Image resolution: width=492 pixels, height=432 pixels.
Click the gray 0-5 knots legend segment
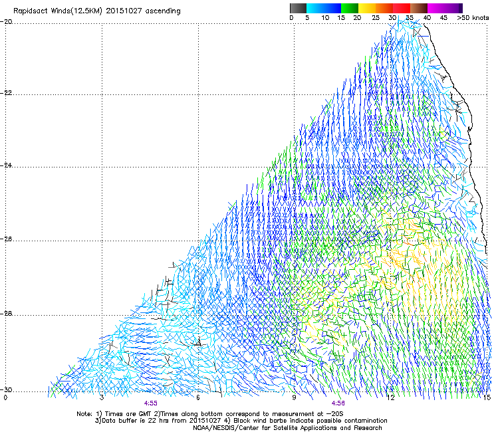[298, 8]
